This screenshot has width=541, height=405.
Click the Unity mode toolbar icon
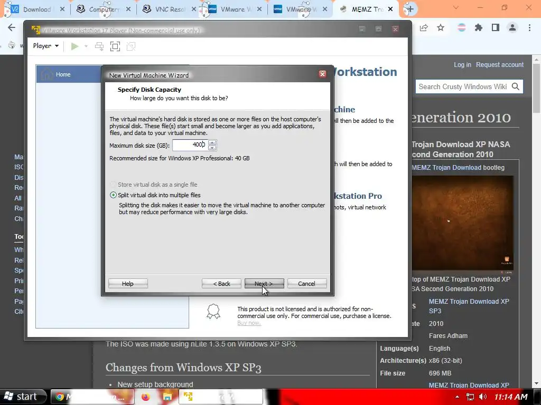pos(131,46)
